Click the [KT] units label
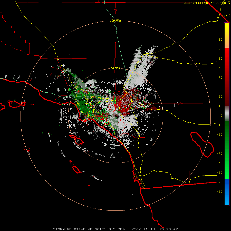The image size is (231, 231). click(x=219, y=18)
